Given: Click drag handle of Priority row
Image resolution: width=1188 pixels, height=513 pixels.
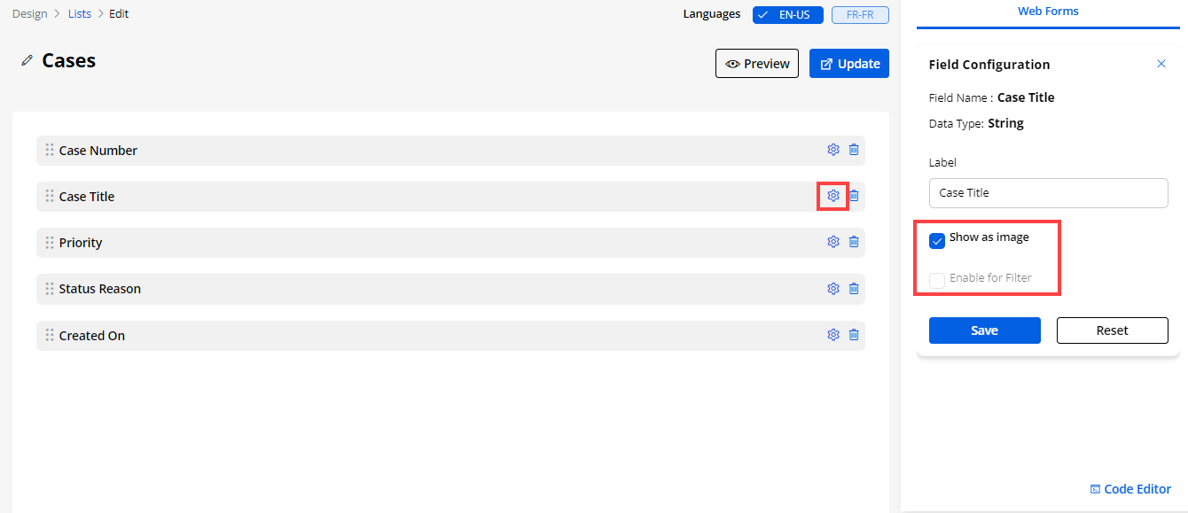Looking at the screenshot, I should coord(50,242).
